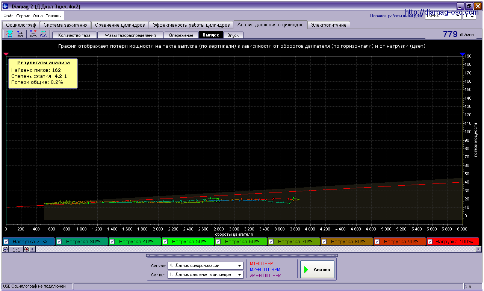The image size is (484, 291).
Task: Switch to the Система зажигания tab
Action: tap(65, 25)
